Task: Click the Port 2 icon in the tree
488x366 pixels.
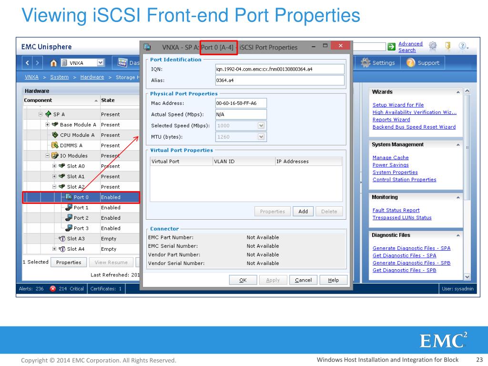Action: click(x=69, y=217)
